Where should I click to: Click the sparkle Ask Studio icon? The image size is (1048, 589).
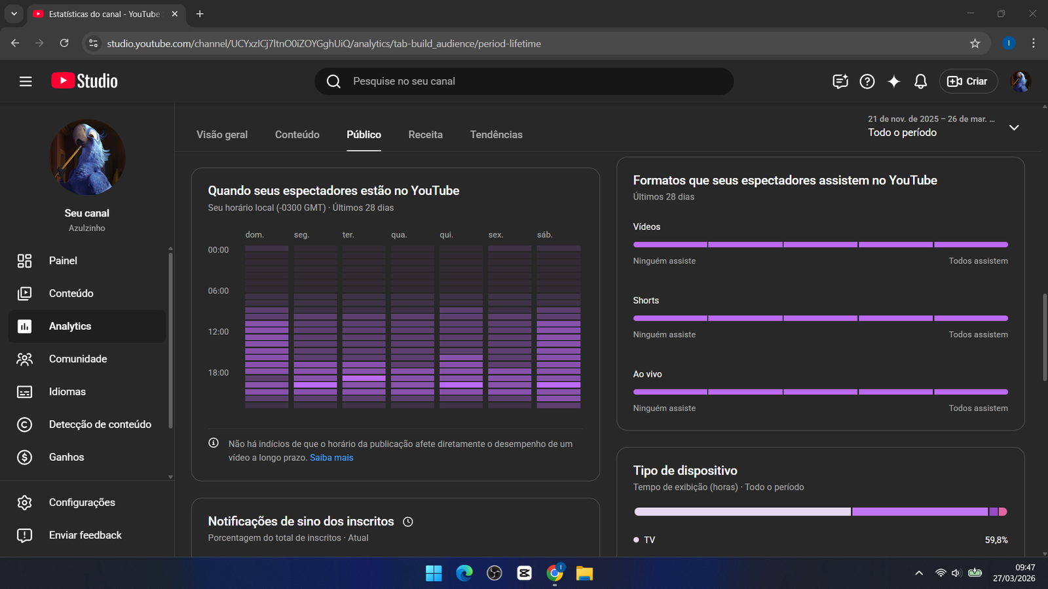[x=893, y=81]
